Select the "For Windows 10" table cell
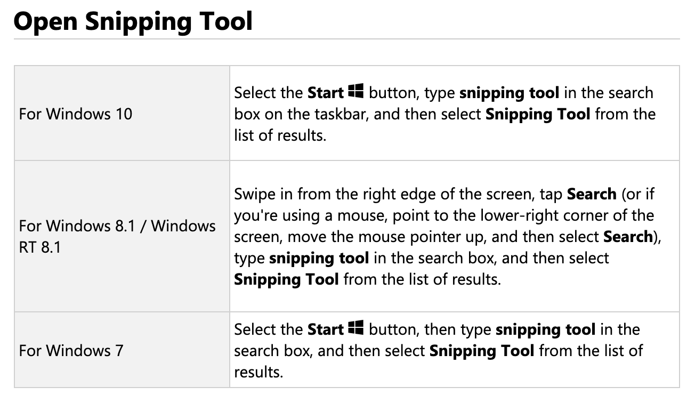Screen dimensions: 695x403 (76, 114)
